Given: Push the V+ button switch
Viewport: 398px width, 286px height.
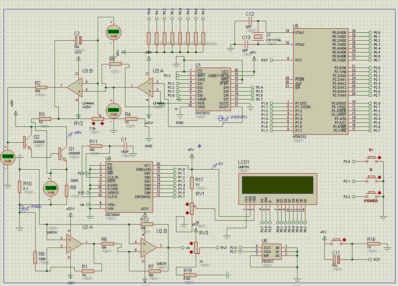Looking at the screenshot, I should pyautogui.click(x=372, y=160).
